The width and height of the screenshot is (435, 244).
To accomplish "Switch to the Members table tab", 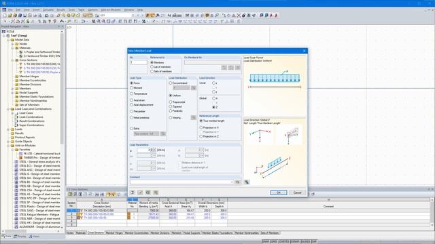I will pyautogui.click(x=176, y=233).
